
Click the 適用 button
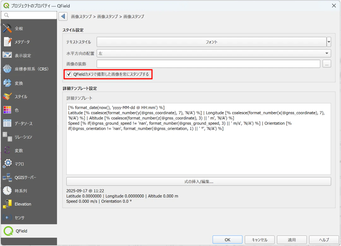coord(292,239)
